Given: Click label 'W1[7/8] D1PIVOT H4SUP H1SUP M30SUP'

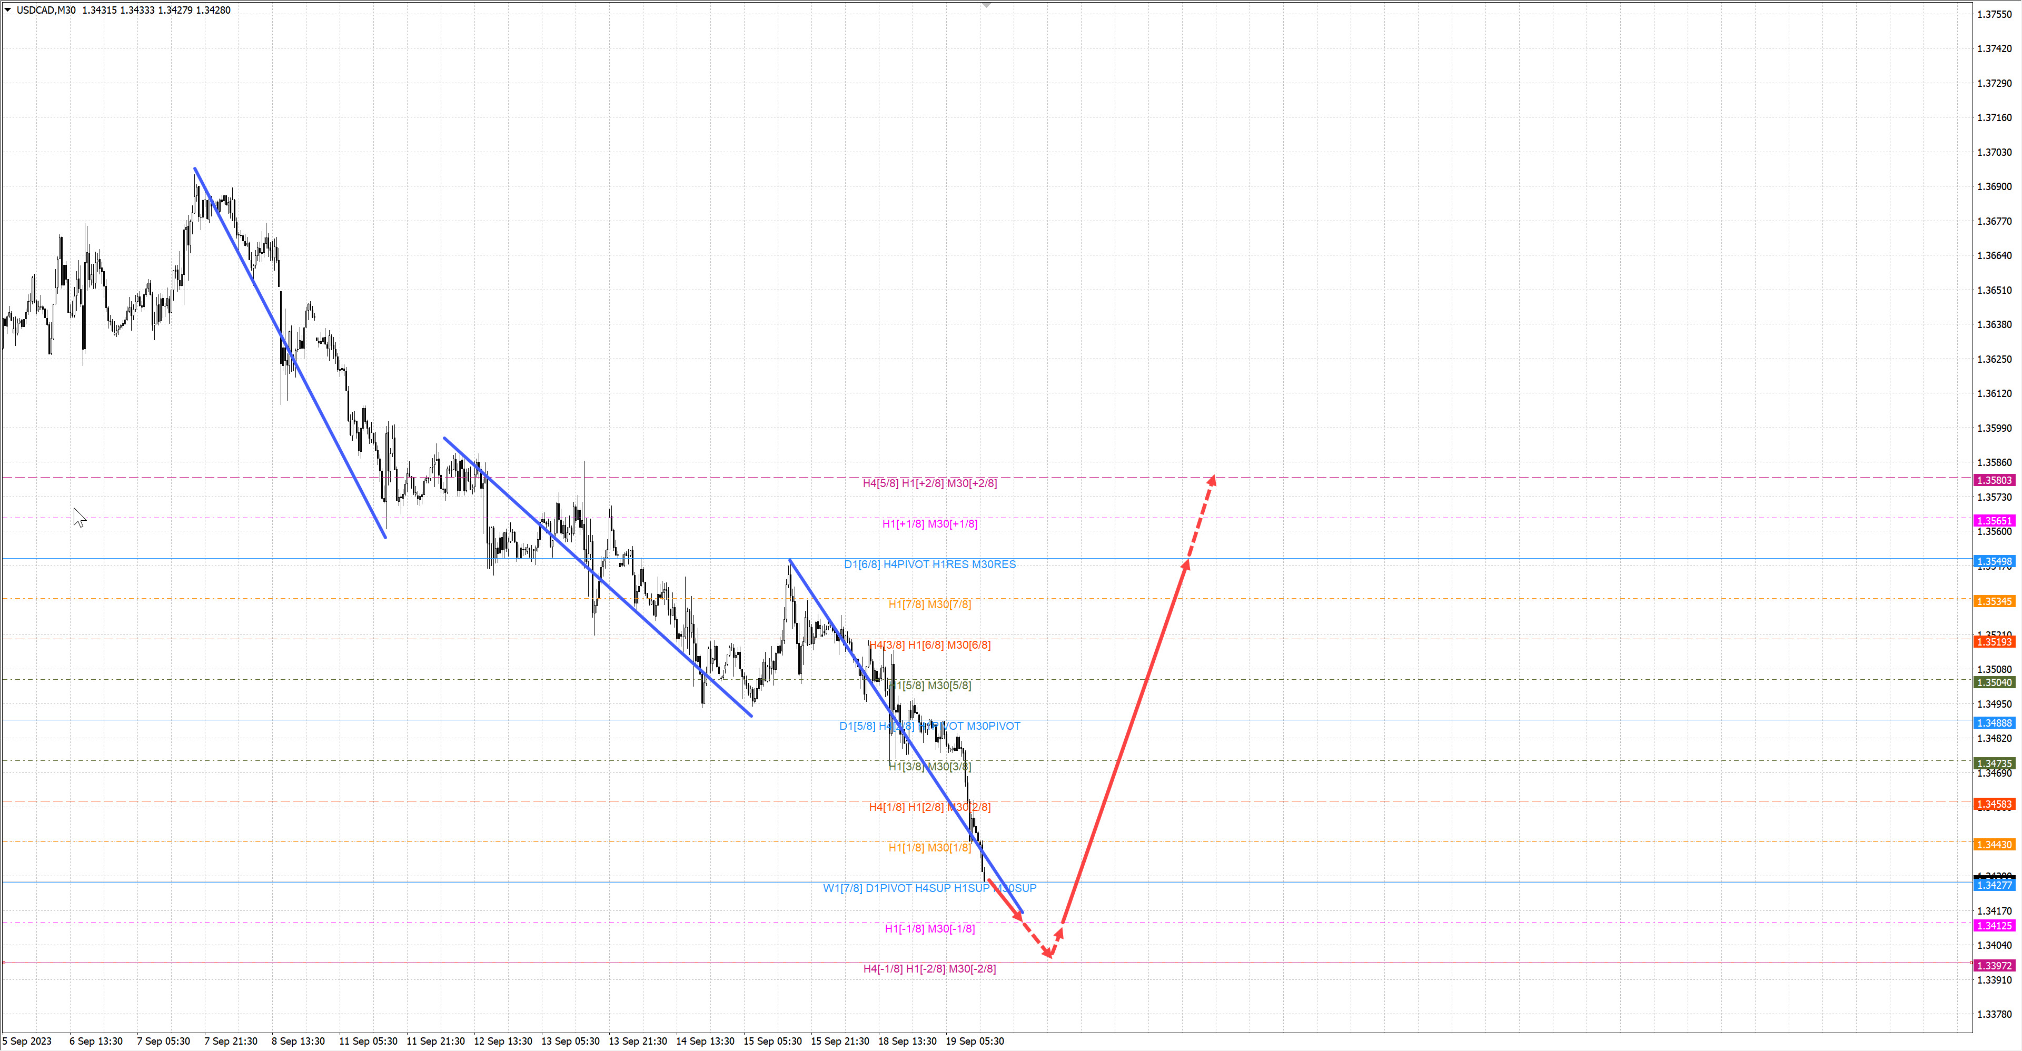Looking at the screenshot, I should (929, 888).
